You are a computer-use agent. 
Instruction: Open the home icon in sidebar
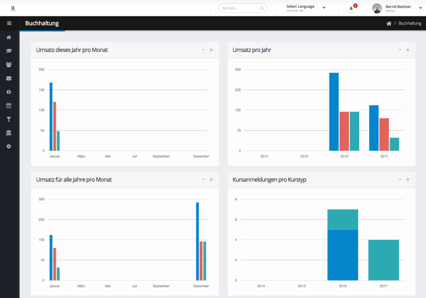tap(9, 37)
